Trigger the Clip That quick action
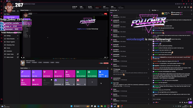The height and width of the screenshot is (108, 193). pyautogui.click(x=37, y=74)
